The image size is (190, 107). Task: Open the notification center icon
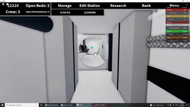[x=187, y=105]
